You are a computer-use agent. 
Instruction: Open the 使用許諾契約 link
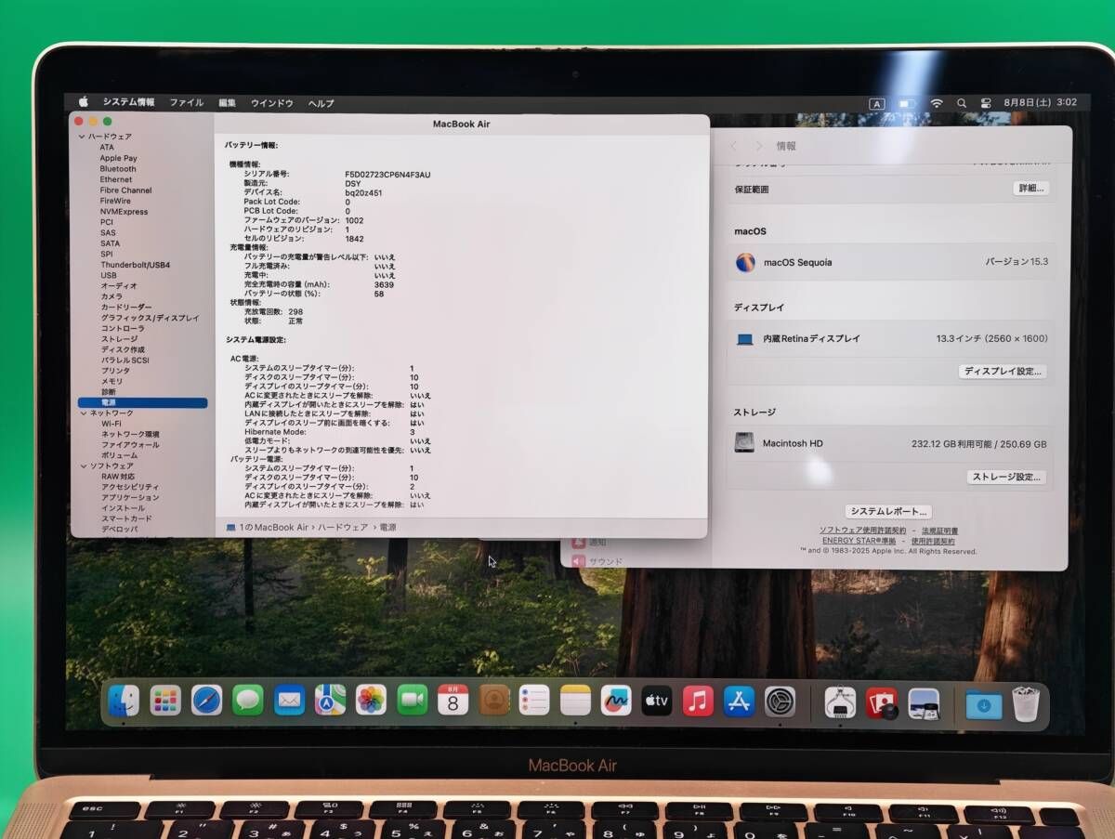tap(933, 541)
